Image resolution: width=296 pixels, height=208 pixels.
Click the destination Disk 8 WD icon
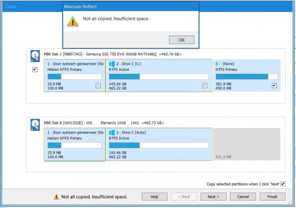pyautogui.click(x=35, y=125)
